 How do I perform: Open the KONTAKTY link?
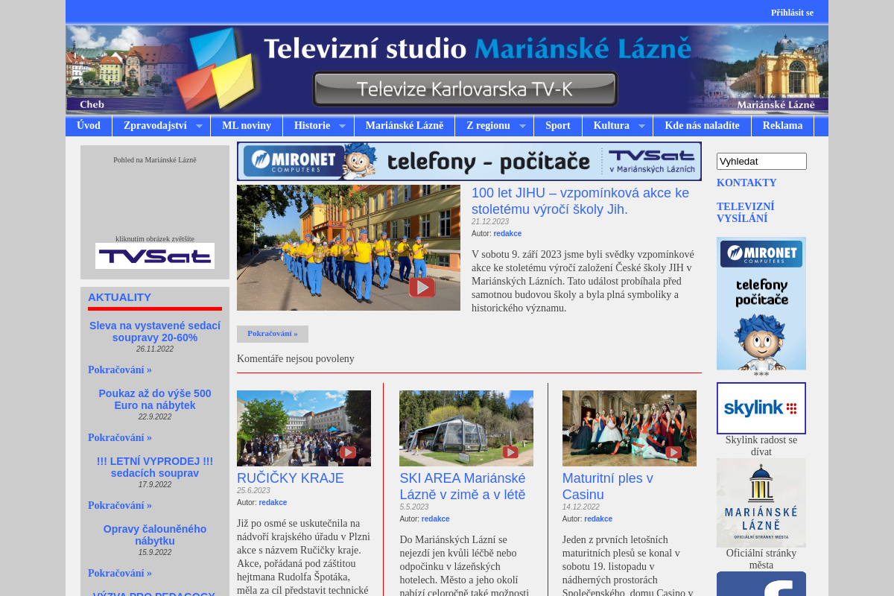point(746,183)
